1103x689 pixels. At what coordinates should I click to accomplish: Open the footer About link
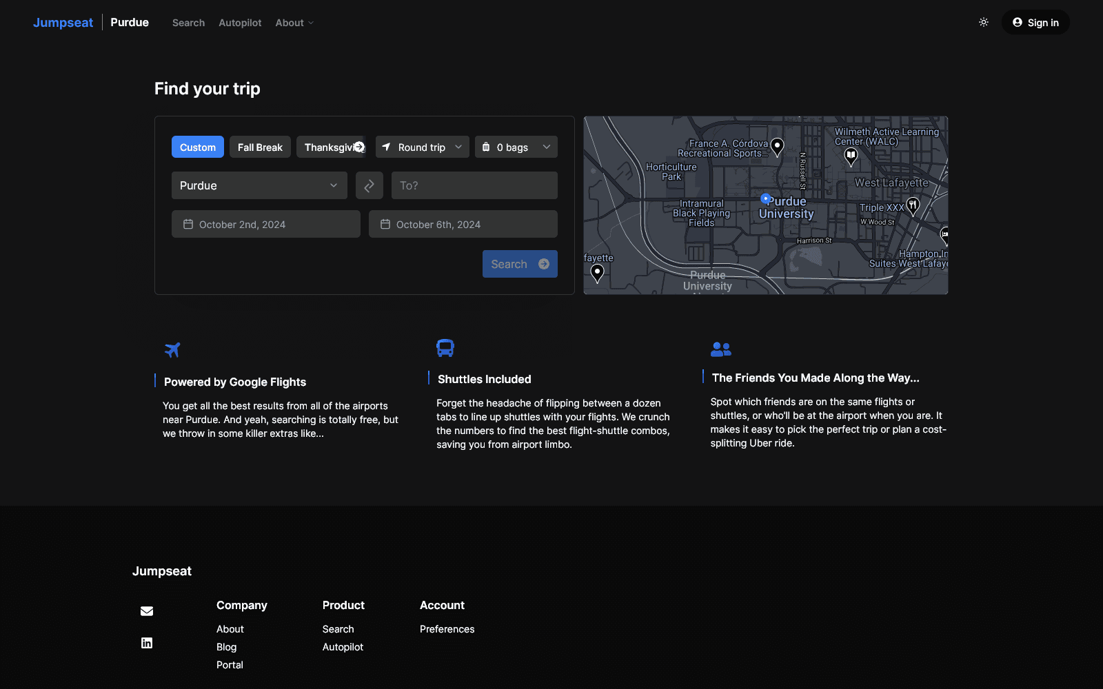click(x=230, y=629)
